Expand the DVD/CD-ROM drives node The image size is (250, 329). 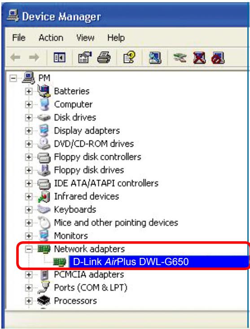click(29, 144)
